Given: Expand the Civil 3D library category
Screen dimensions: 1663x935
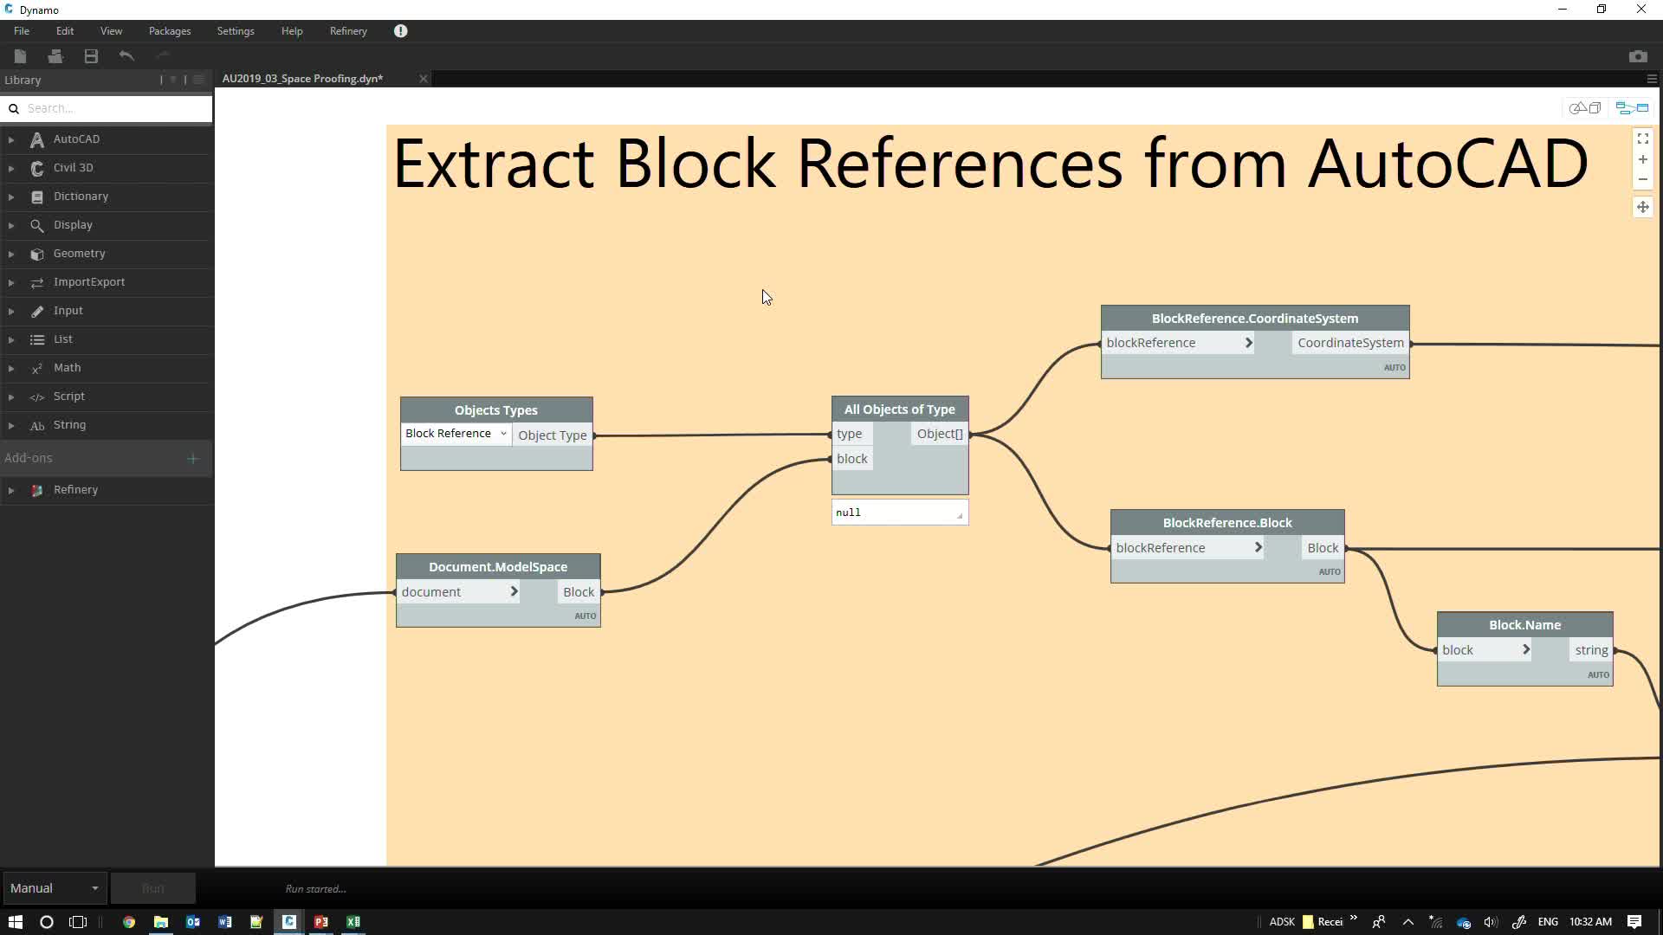Looking at the screenshot, I should click(x=73, y=168).
